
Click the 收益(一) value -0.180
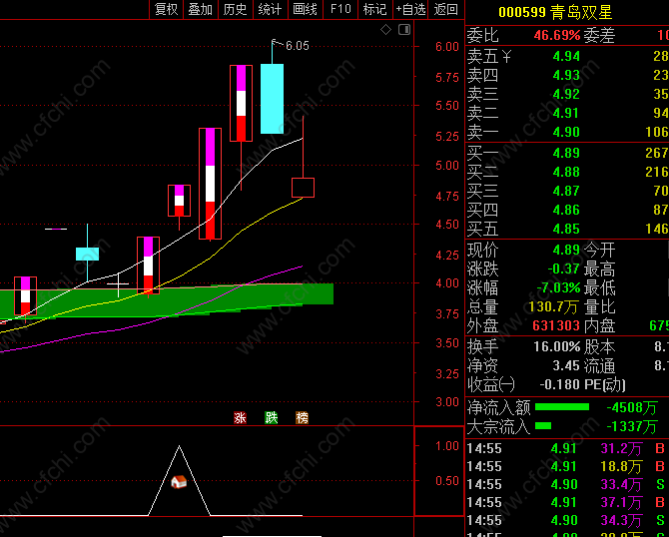click(560, 384)
